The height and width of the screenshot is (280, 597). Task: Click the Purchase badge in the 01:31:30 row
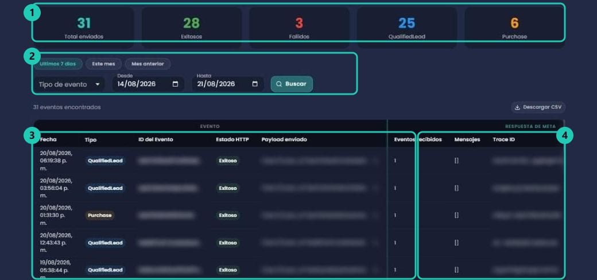(100, 215)
